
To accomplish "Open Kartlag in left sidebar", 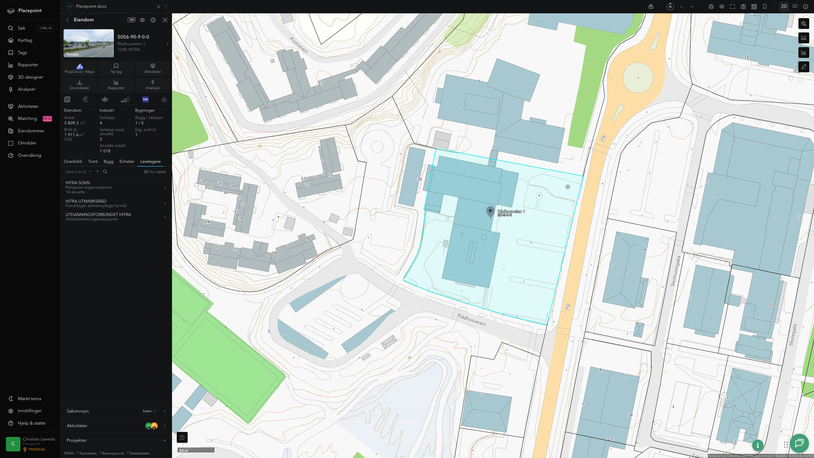I will pos(25,40).
